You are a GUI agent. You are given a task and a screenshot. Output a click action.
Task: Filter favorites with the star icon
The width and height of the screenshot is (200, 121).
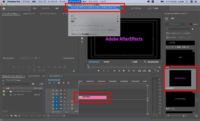pyautogui.click(x=192, y=29)
